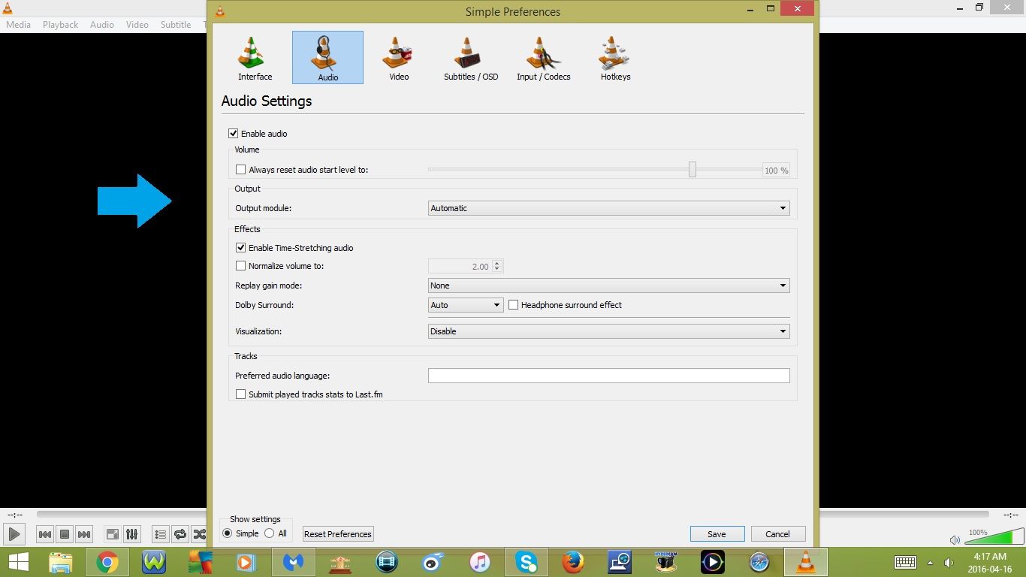Select the All show settings option
This screenshot has width=1026, height=577.
tap(270, 533)
